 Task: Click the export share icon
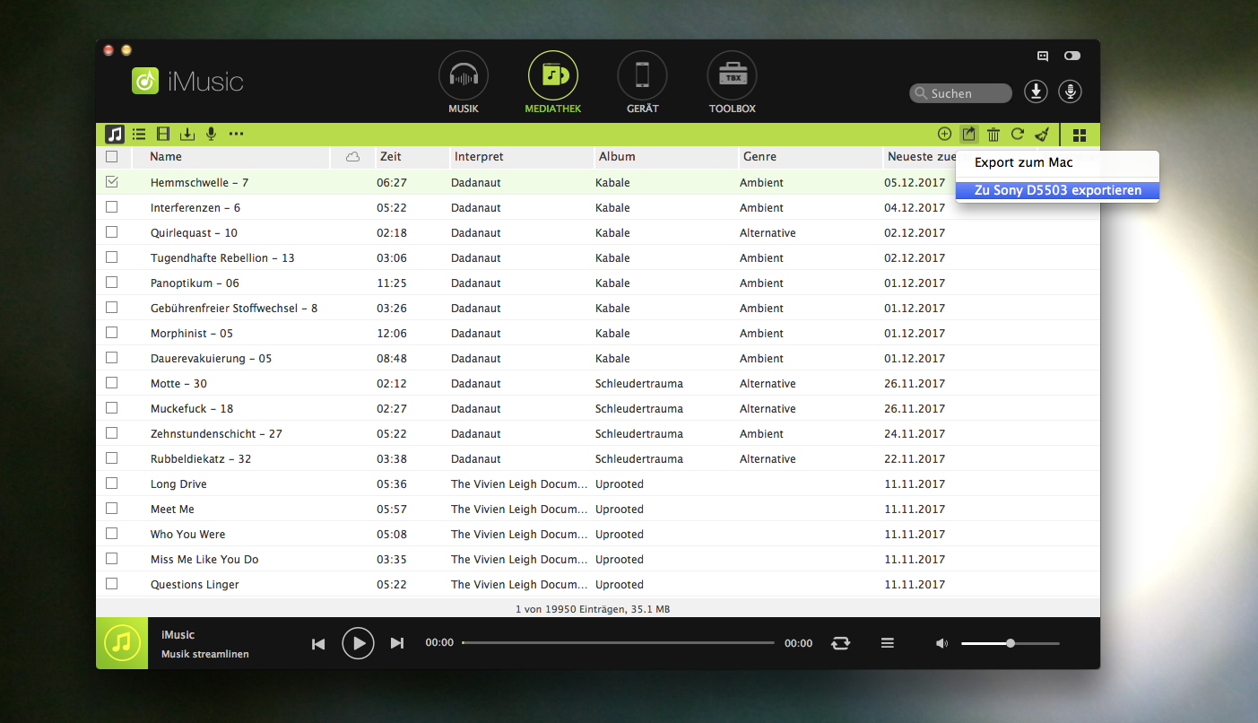point(968,135)
